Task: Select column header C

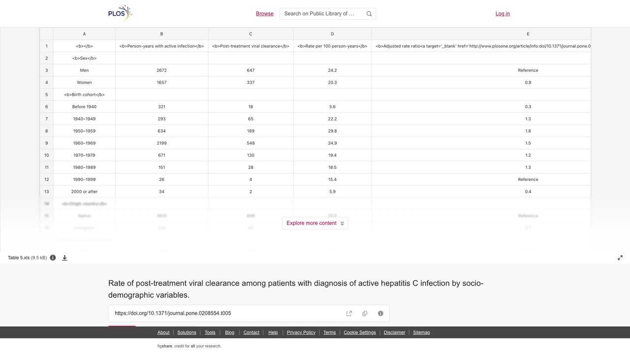Action: 251,34
